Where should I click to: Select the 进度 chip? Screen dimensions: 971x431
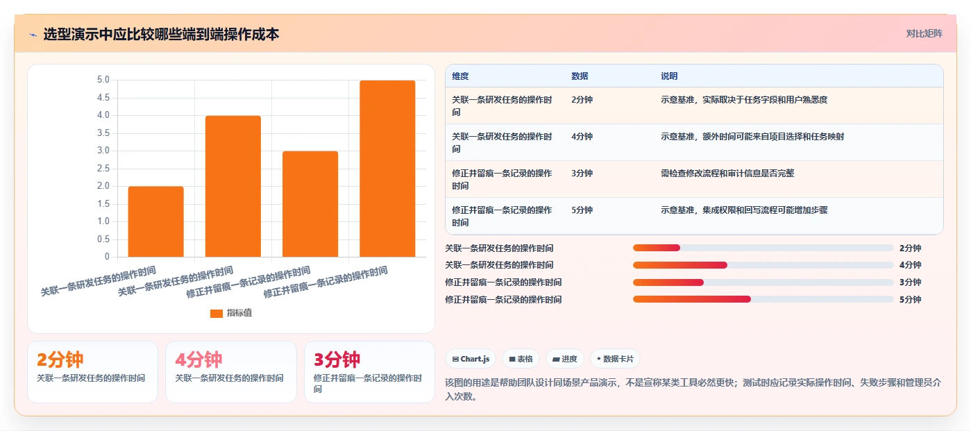(565, 359)
